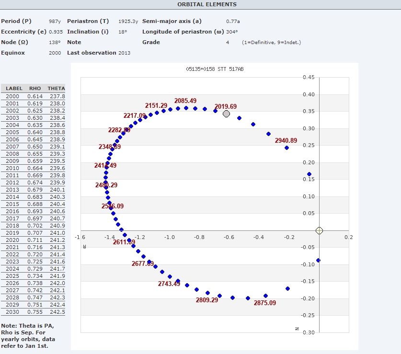Click the ORBITAL ELEMENTS header bar
401x354 pixels.
(200, 4)
